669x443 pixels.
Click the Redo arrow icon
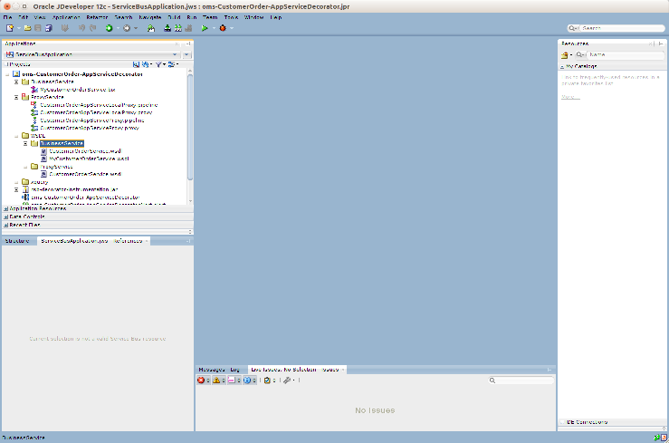point(92,28)
